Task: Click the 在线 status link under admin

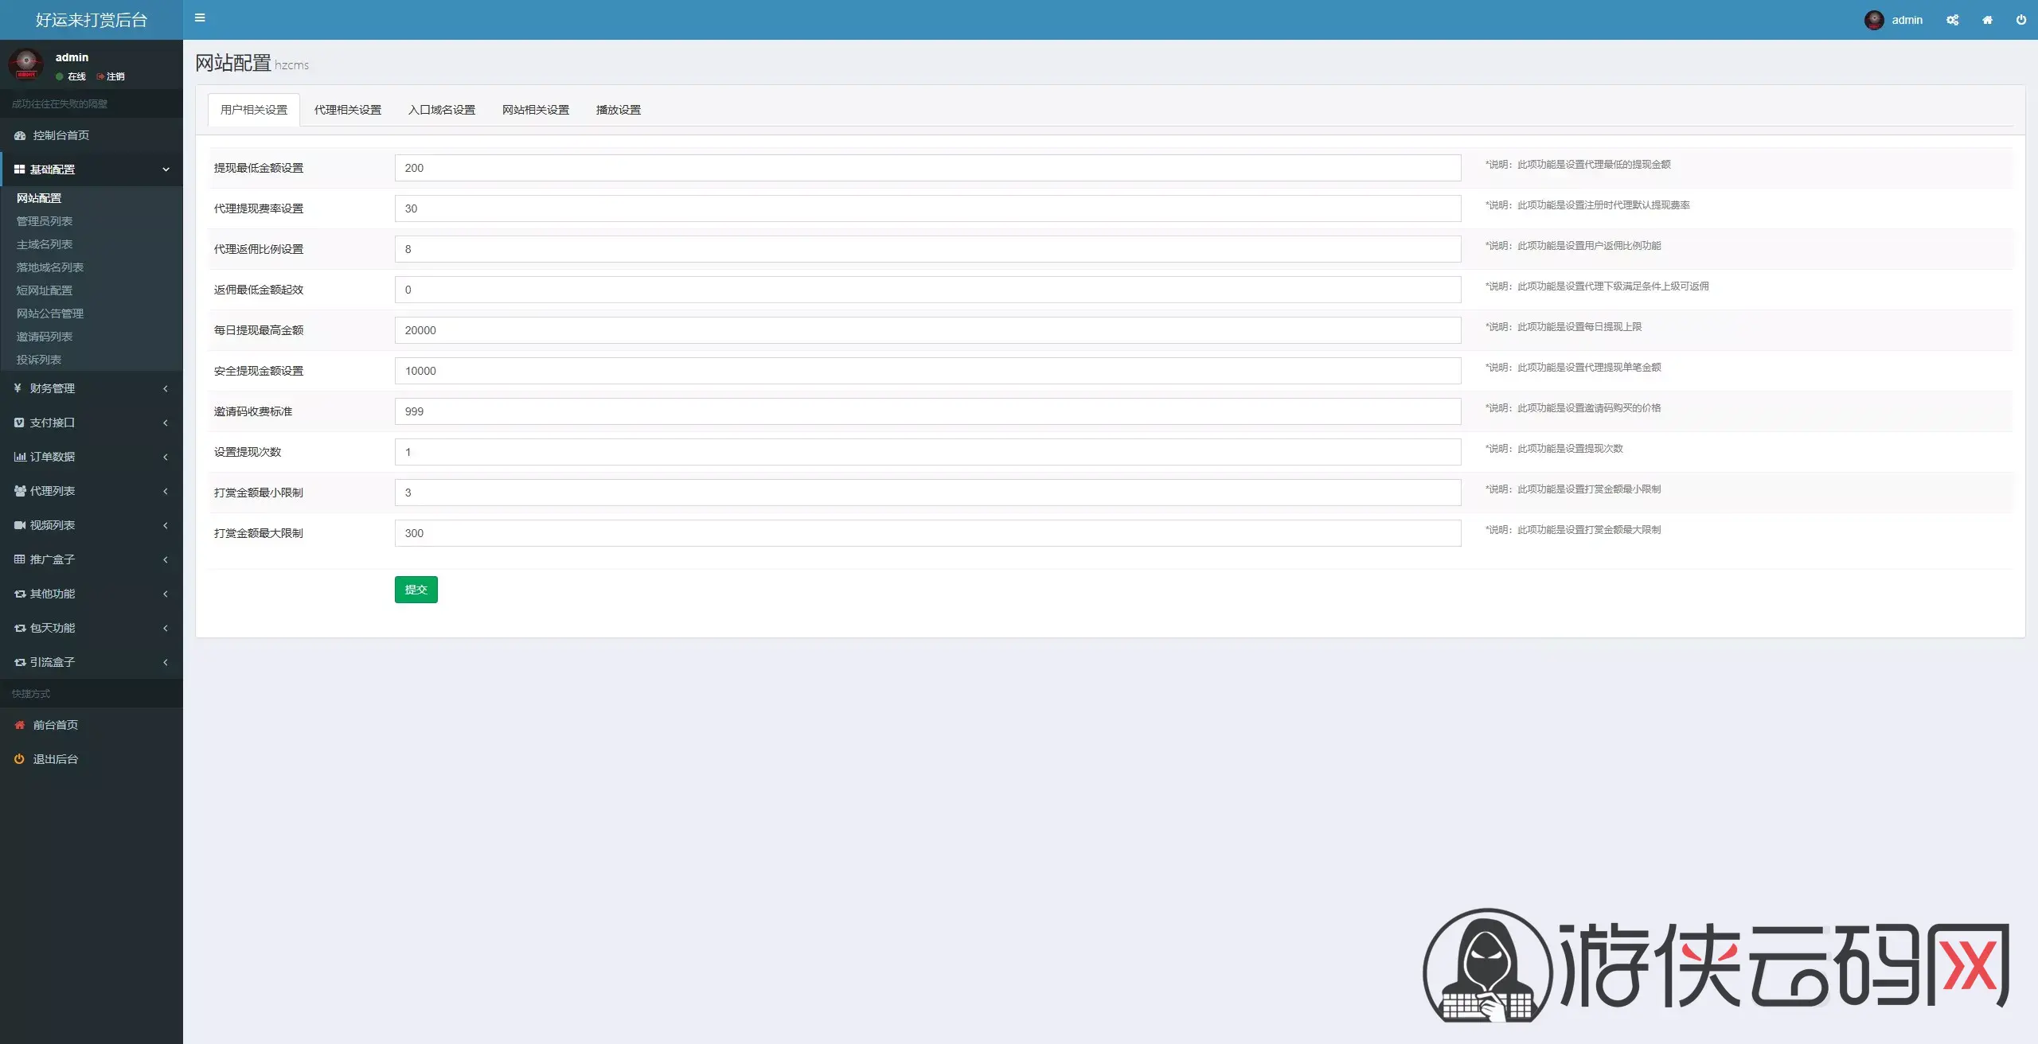Action: pyautogui.click(x=71, y=76)
